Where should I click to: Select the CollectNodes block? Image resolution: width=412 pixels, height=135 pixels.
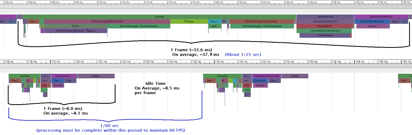325,35
